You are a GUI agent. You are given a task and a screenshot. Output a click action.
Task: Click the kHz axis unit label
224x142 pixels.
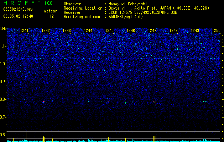(x=3, y=29)
